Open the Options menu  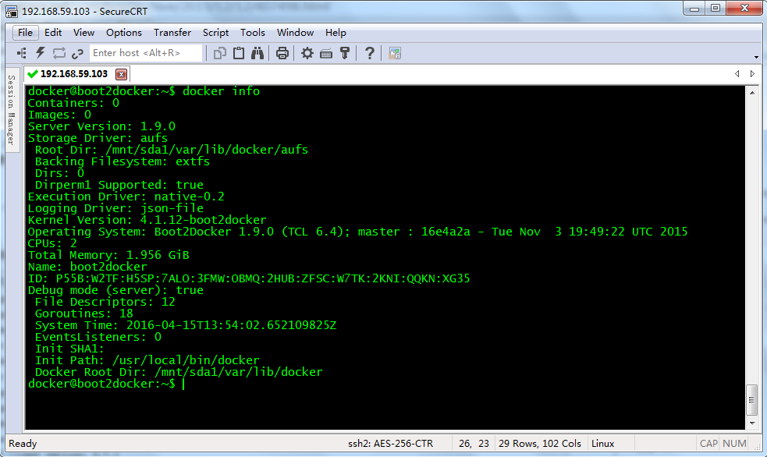(124, 32)
